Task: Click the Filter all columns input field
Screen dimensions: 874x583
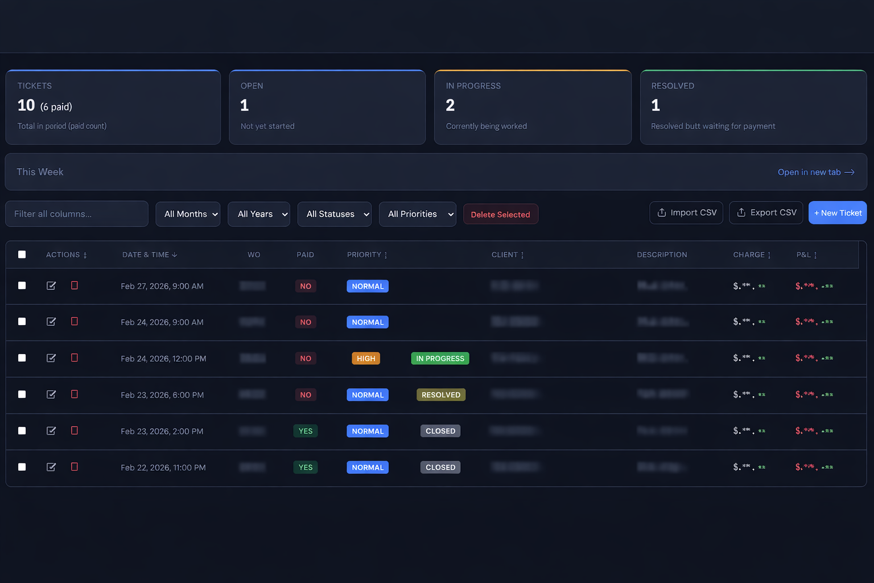Action: tap(76, 214)
